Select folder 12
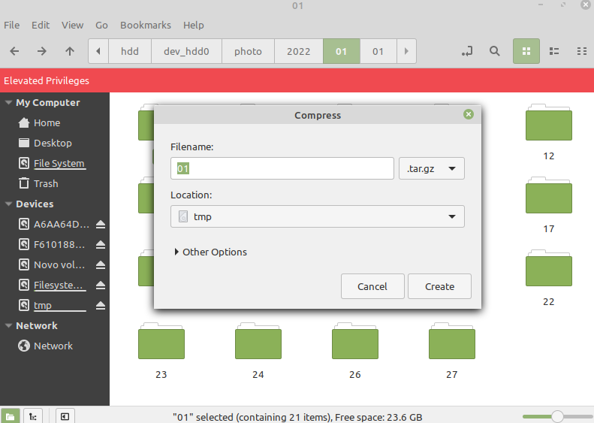 548,132
